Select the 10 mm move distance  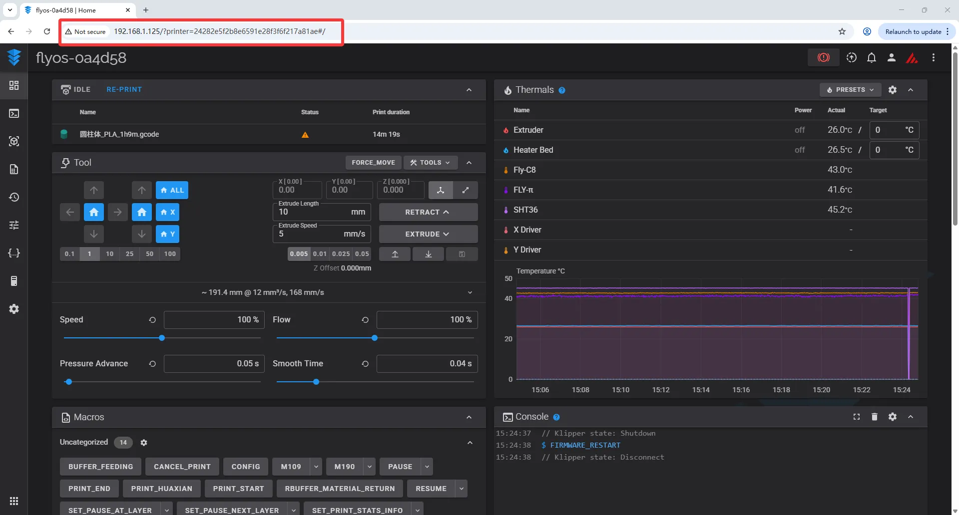click(109, 254)
